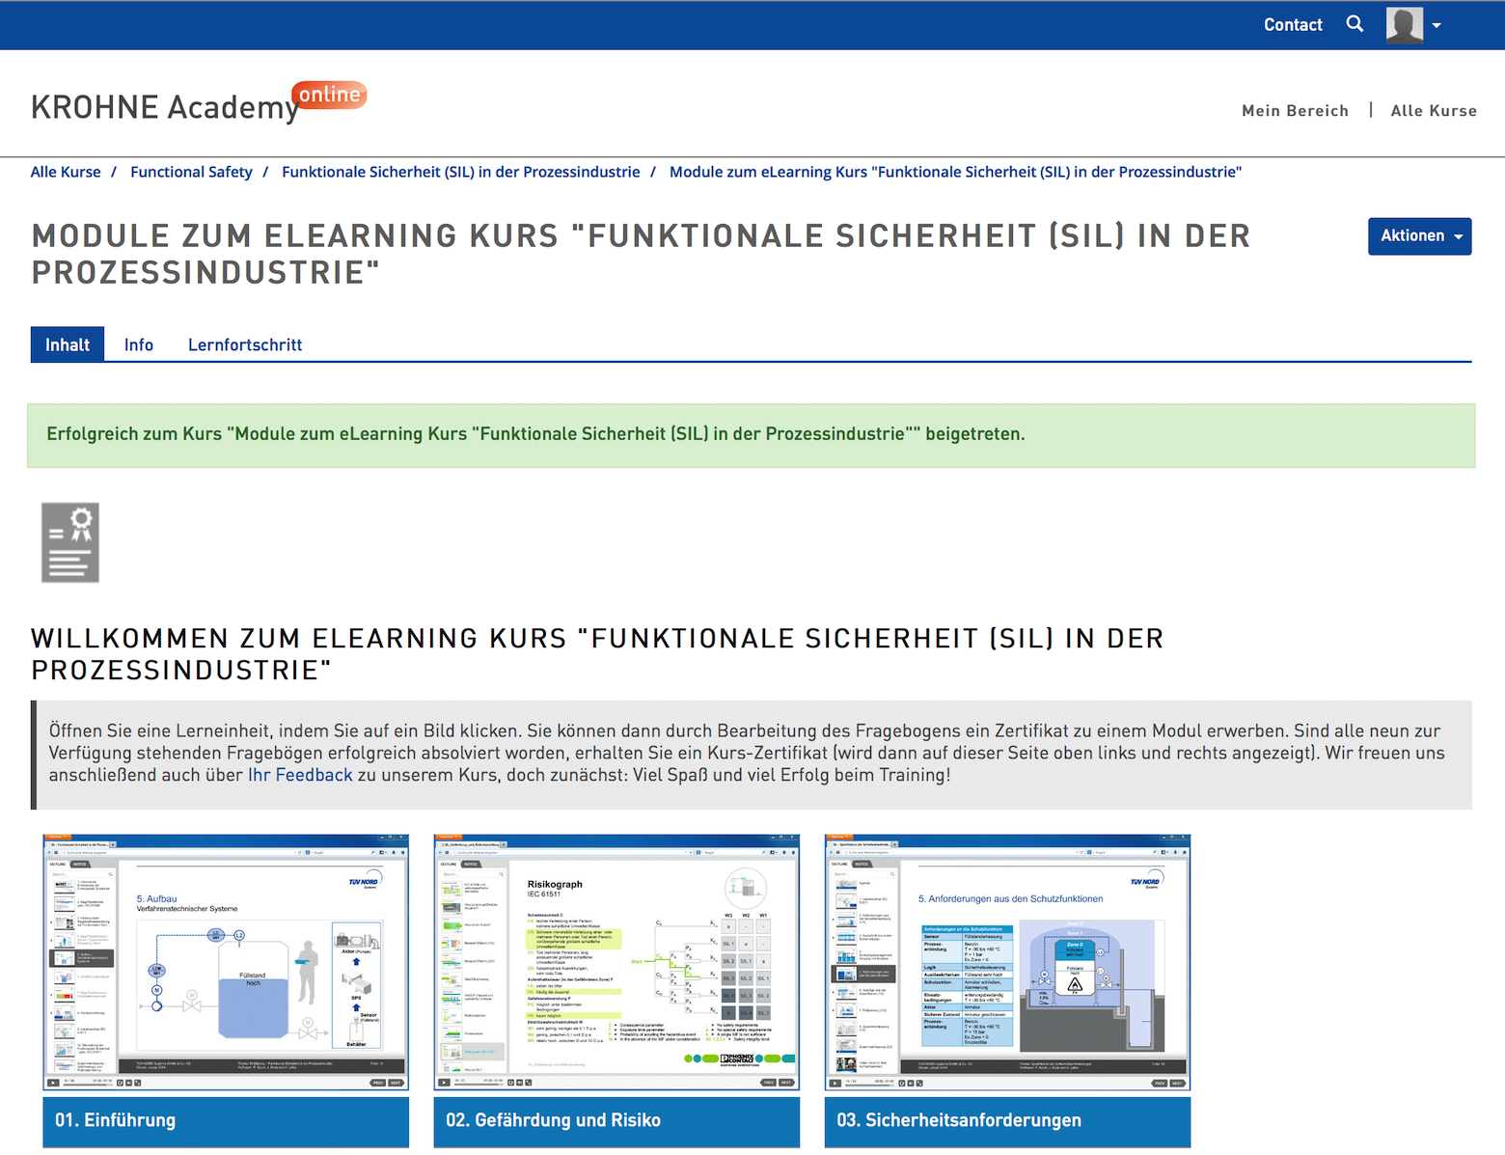1505x1155 pixels.
Task: Open thumbnail of module 03 Sicherheitsanforderungen
Action: [1007, 962]
